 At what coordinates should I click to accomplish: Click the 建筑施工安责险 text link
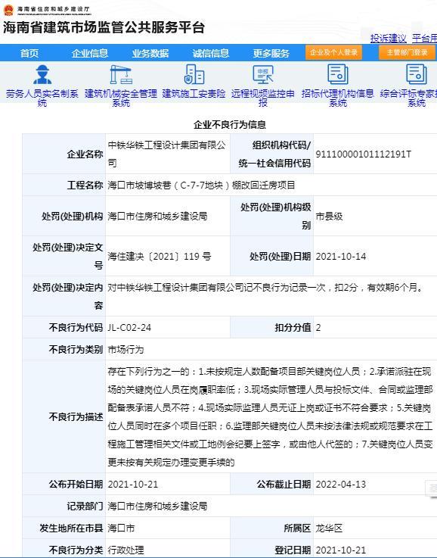[x=194, y=94]
